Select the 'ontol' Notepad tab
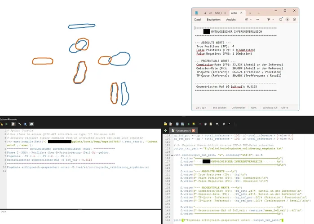Image resolution: width=314 pixels, height=224 pixels. click(234, 13)
